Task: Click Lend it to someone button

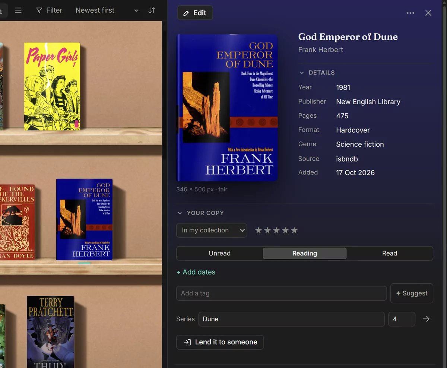Action: tap(220, 342)
